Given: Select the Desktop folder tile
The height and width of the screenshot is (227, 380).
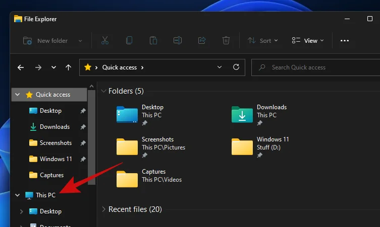Looking at the screenshot, I should point(140,115).
